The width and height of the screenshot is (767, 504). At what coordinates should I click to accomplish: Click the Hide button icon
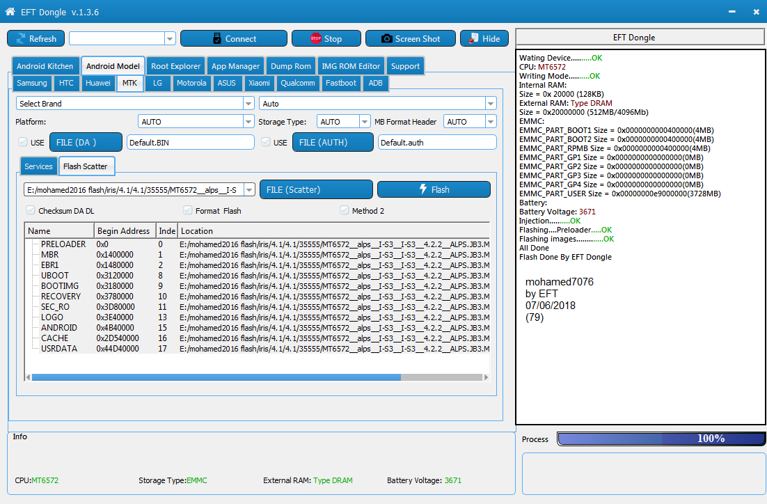[x=473, y=38]
